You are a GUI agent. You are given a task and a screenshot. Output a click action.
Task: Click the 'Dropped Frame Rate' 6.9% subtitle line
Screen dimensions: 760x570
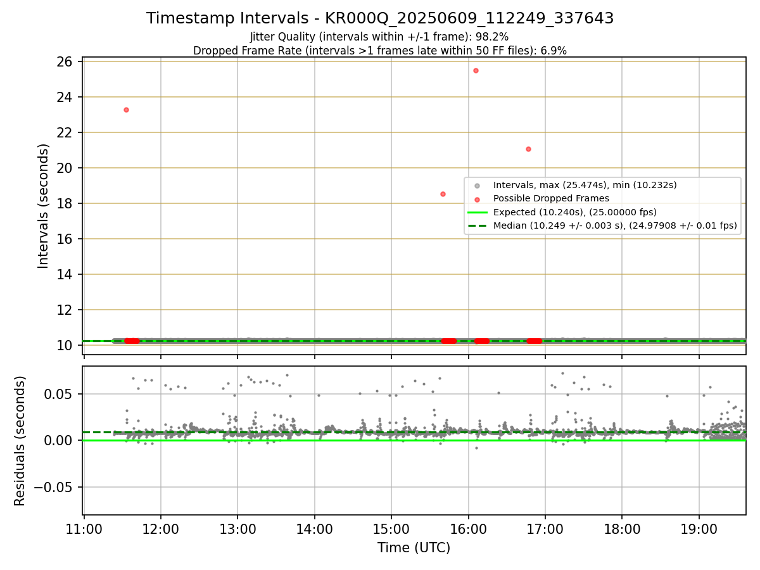[x=380, y=51]
